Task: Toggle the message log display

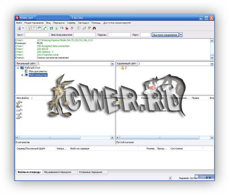Action: [x=29, y=28]
